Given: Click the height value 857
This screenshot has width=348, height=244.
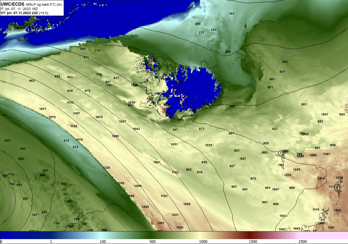Looking at the screenshot, I should (320, 121).
